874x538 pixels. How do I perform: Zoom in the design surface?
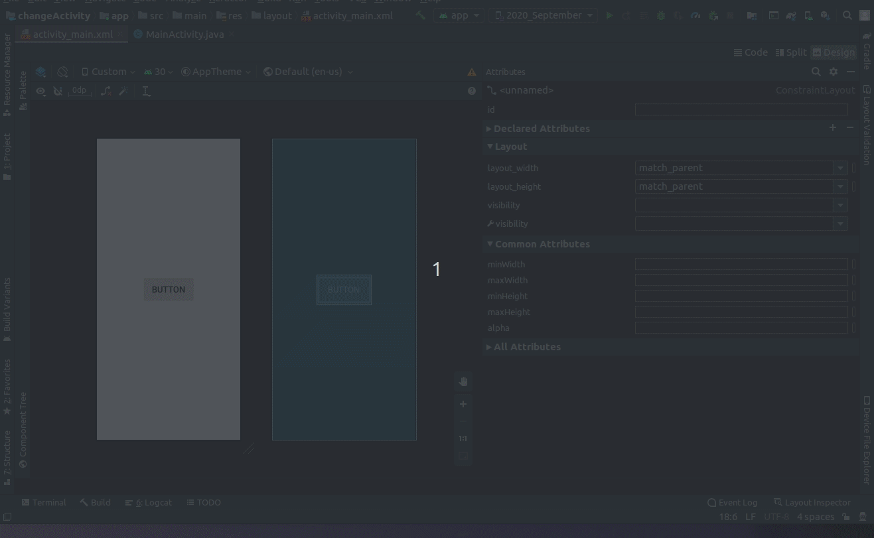(x=463, y=404)
